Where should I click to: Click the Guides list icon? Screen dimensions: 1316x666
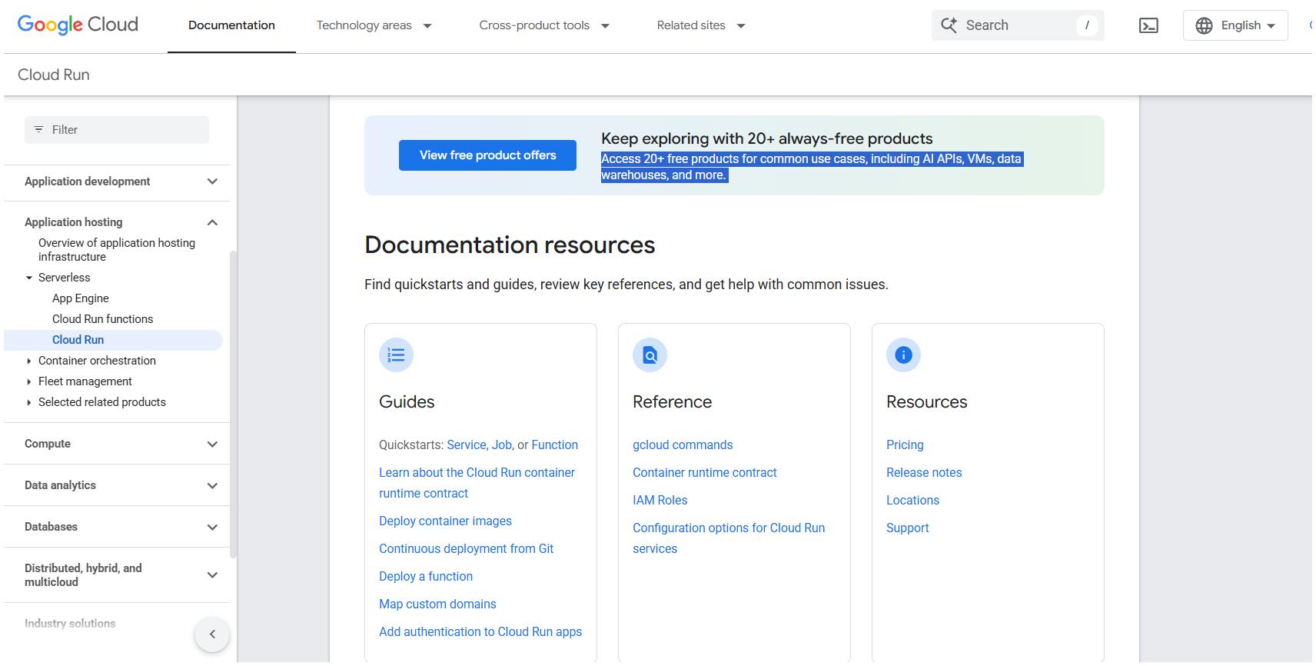point(397,355)
